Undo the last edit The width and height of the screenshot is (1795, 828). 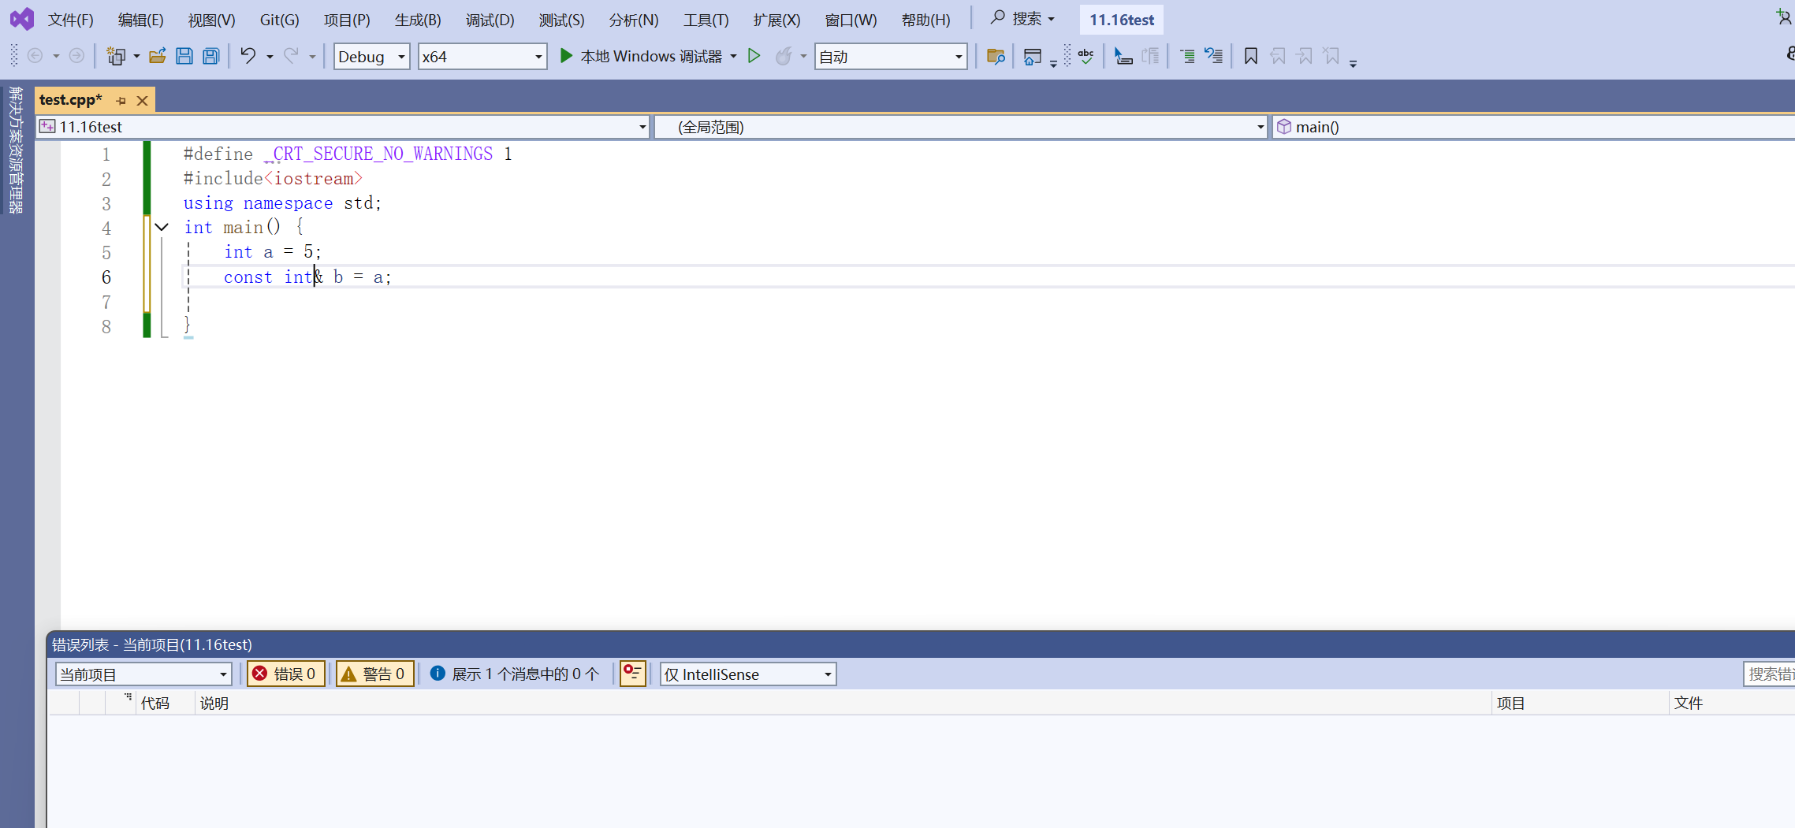pyautogui.click(x=248, y=56)
